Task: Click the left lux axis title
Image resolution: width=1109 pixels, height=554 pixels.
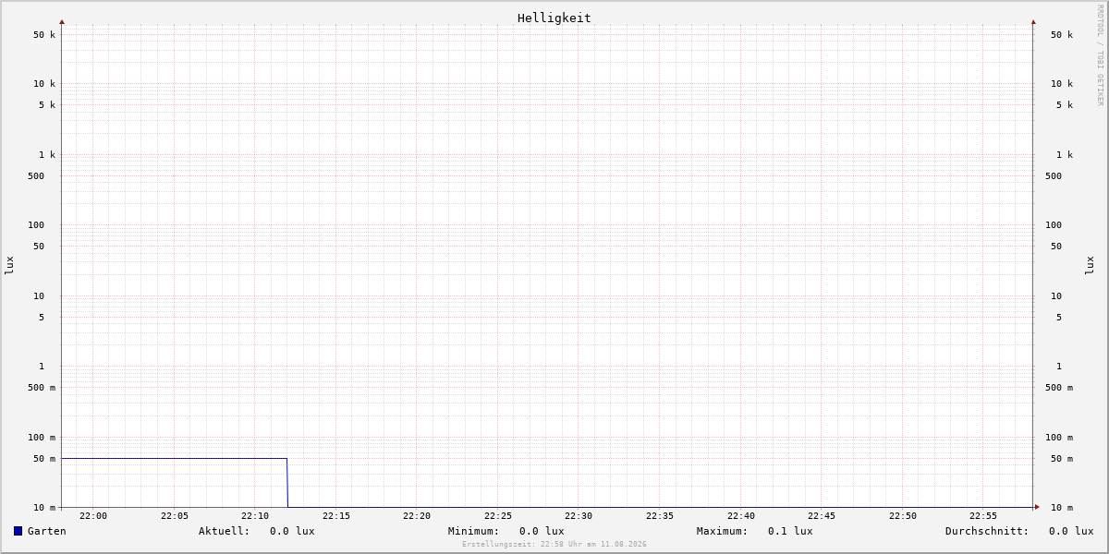Action: (x=9, y=265)
